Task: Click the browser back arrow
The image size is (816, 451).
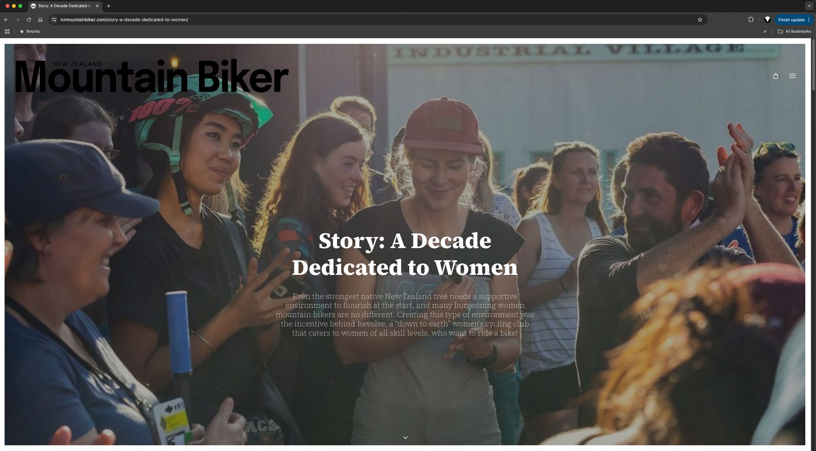Action: point(6,20)
